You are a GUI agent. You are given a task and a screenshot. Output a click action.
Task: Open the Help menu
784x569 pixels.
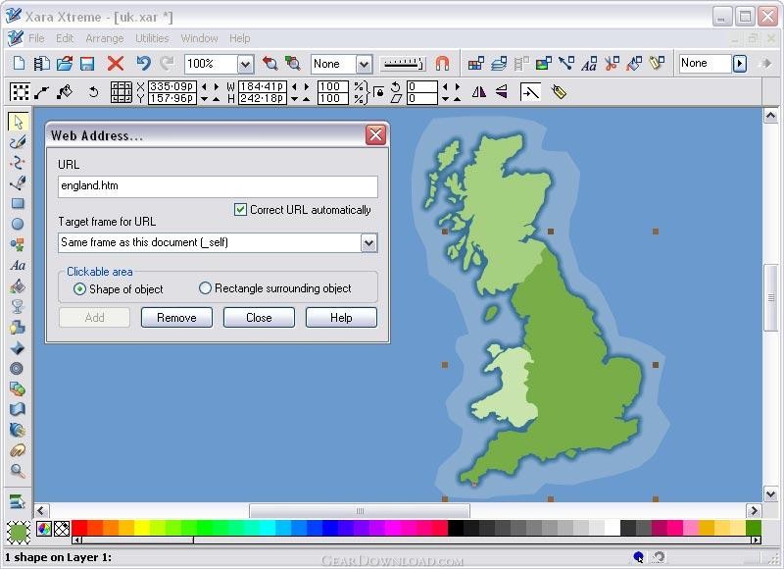239,38
